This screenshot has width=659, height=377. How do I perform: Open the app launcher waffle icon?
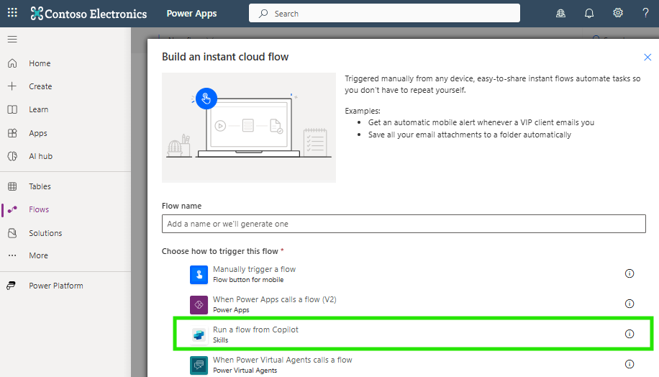12,14
